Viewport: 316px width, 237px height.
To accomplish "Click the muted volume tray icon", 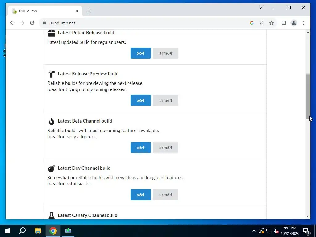I will (x=276, y=231).
